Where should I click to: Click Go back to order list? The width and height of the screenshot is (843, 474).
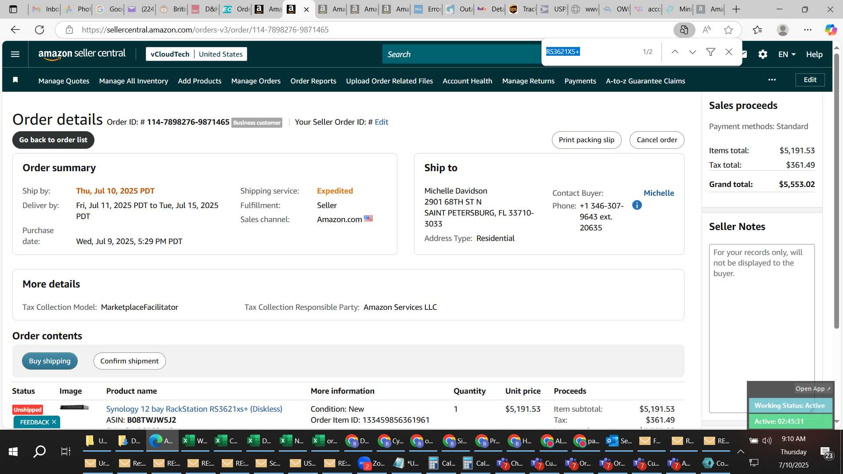[53, 140]
